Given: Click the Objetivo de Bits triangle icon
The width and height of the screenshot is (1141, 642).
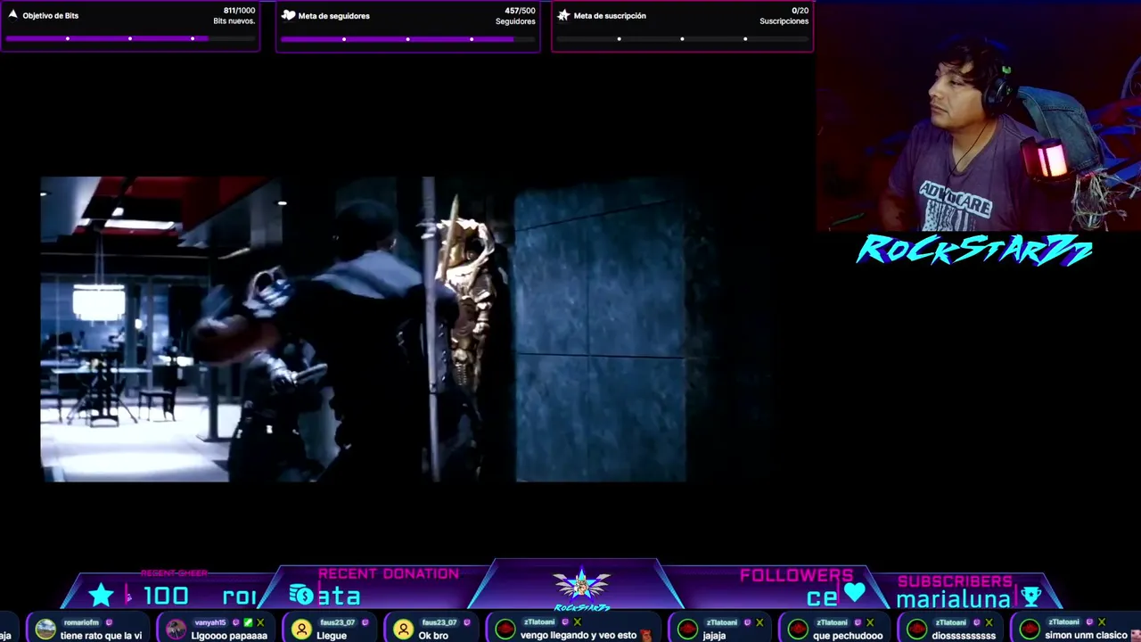Looking at the screenshot, I should pyautogui.click(x=12, y=14).
